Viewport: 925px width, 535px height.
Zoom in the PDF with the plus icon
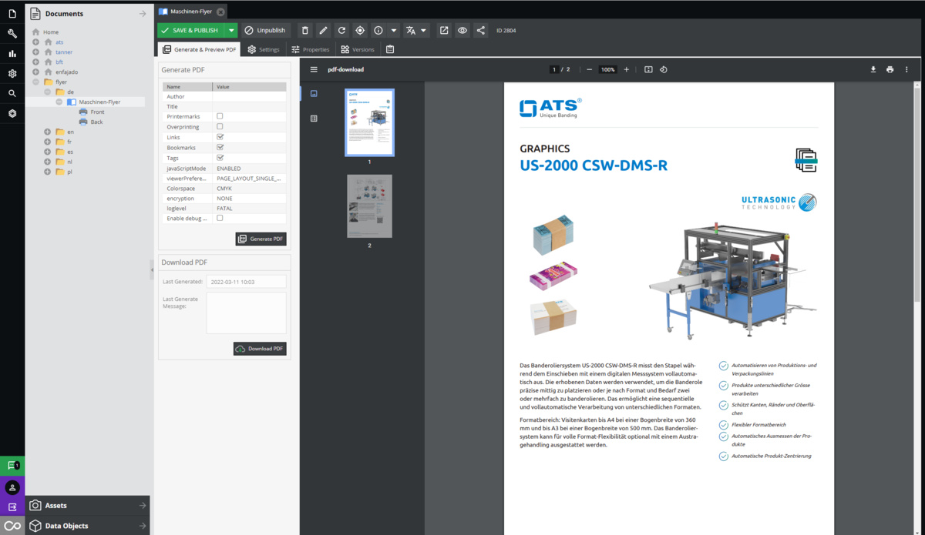tap(626, 69)
